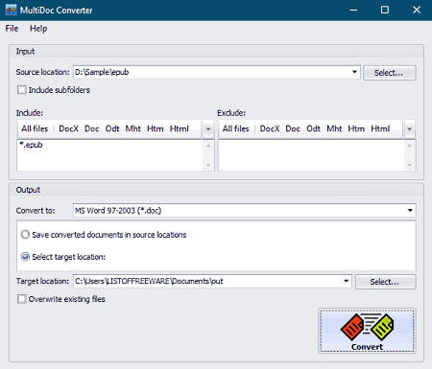Open the Convert to format dropdown

[410, 210]
